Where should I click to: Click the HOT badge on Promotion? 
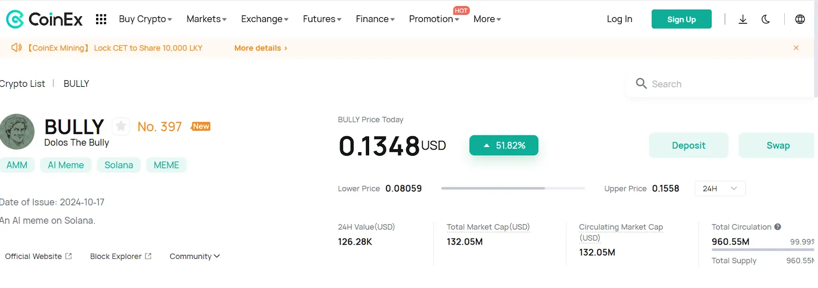pyautogui.click(x=461, y=10)
